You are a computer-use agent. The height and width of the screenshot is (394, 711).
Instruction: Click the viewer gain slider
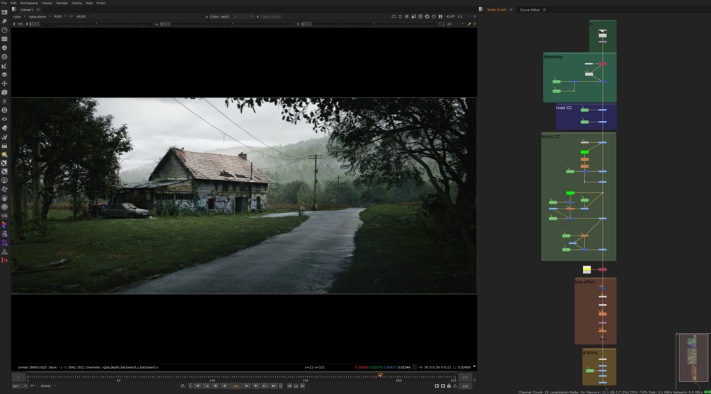pyautogui.click(x=96, y=24)
